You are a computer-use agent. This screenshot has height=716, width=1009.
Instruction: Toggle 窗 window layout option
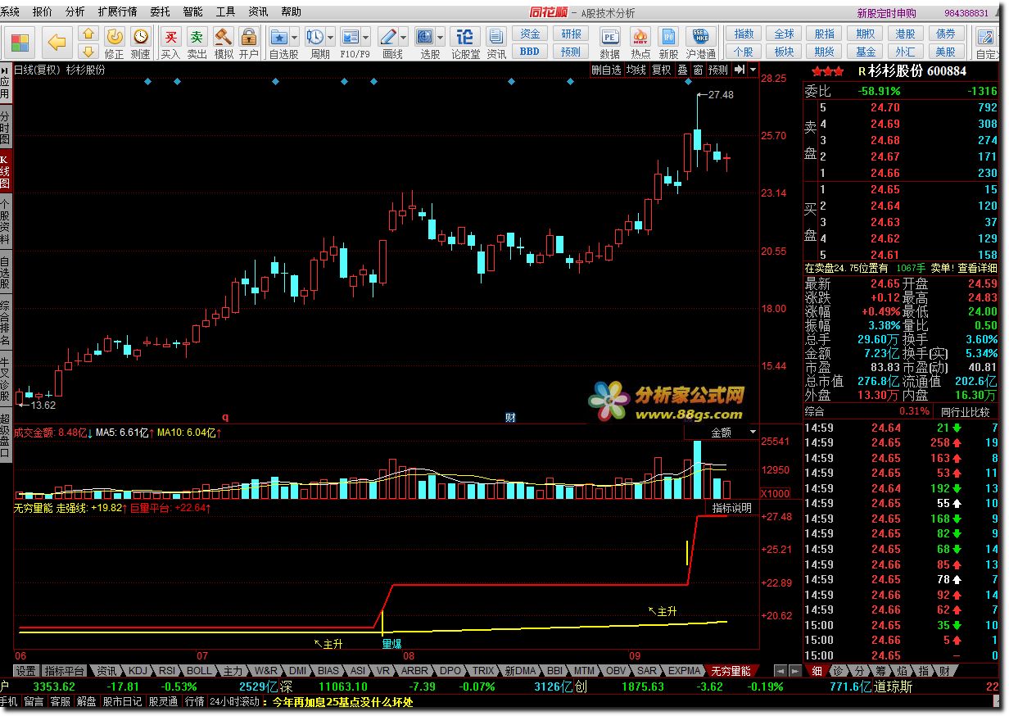point(698,70)
